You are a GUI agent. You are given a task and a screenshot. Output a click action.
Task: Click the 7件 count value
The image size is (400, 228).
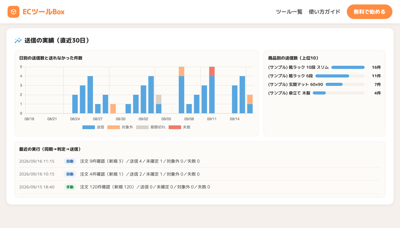point(377,84)
